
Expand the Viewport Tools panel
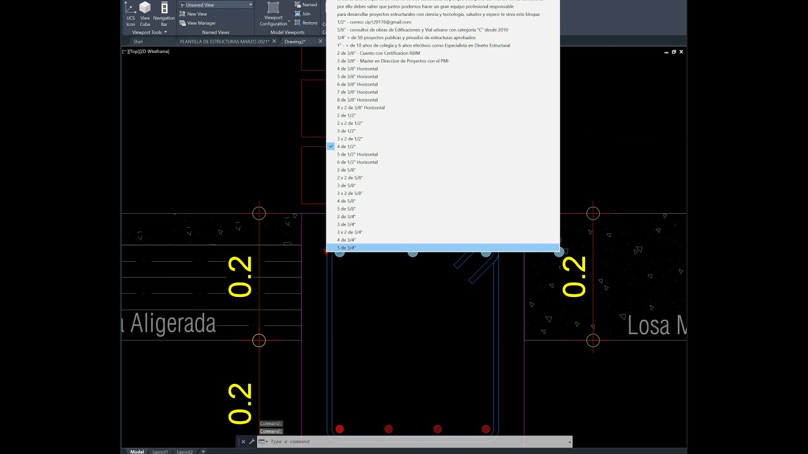tap(150, 32)
